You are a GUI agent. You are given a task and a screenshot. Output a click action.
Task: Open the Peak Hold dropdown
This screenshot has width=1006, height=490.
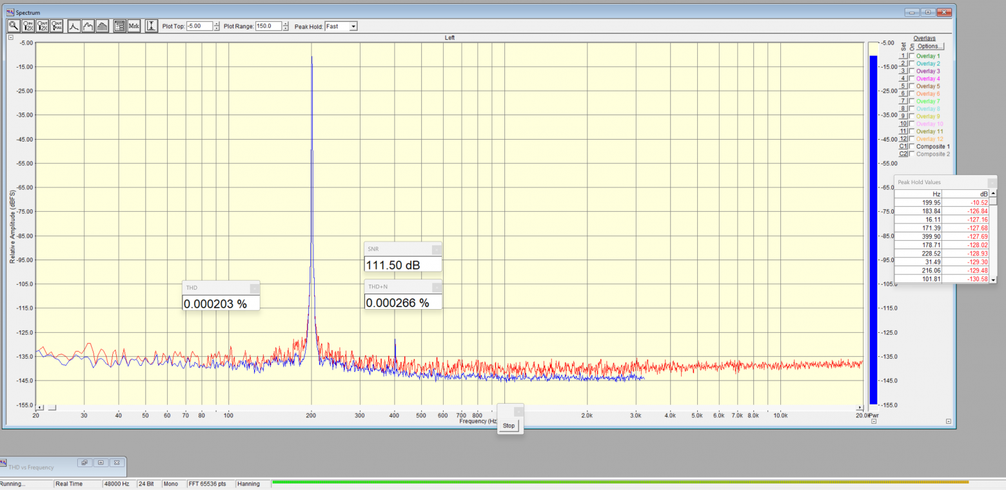pyautogui.click(x=353, y=26)
